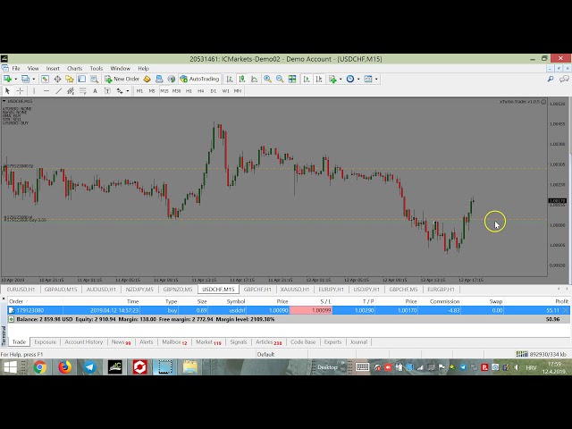Click the New Order button
This screenshot has height=429, width=572.
coord(122,79)
